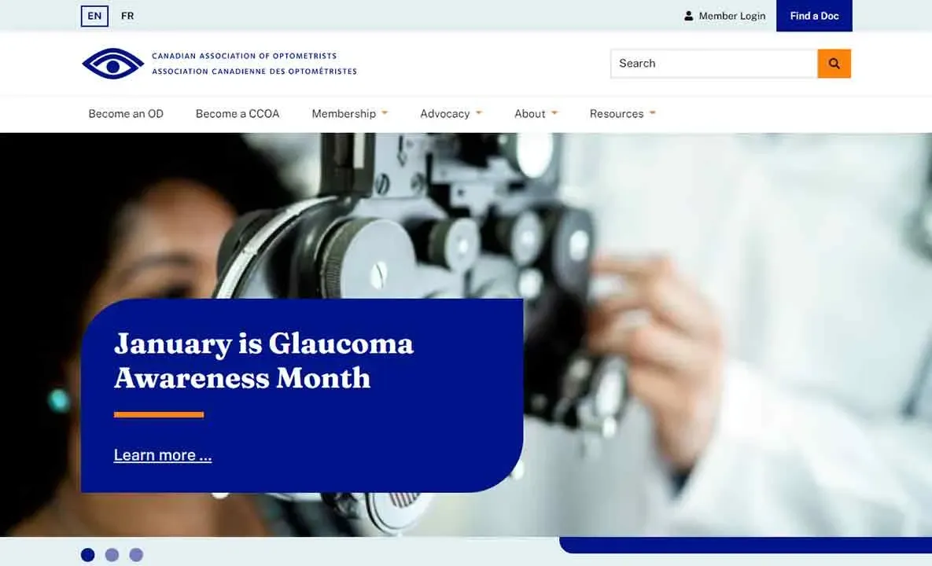The width and height of the screenshot is (932, 566).
Task: Open the Membership menu item
Action: [x=344, y=113]
